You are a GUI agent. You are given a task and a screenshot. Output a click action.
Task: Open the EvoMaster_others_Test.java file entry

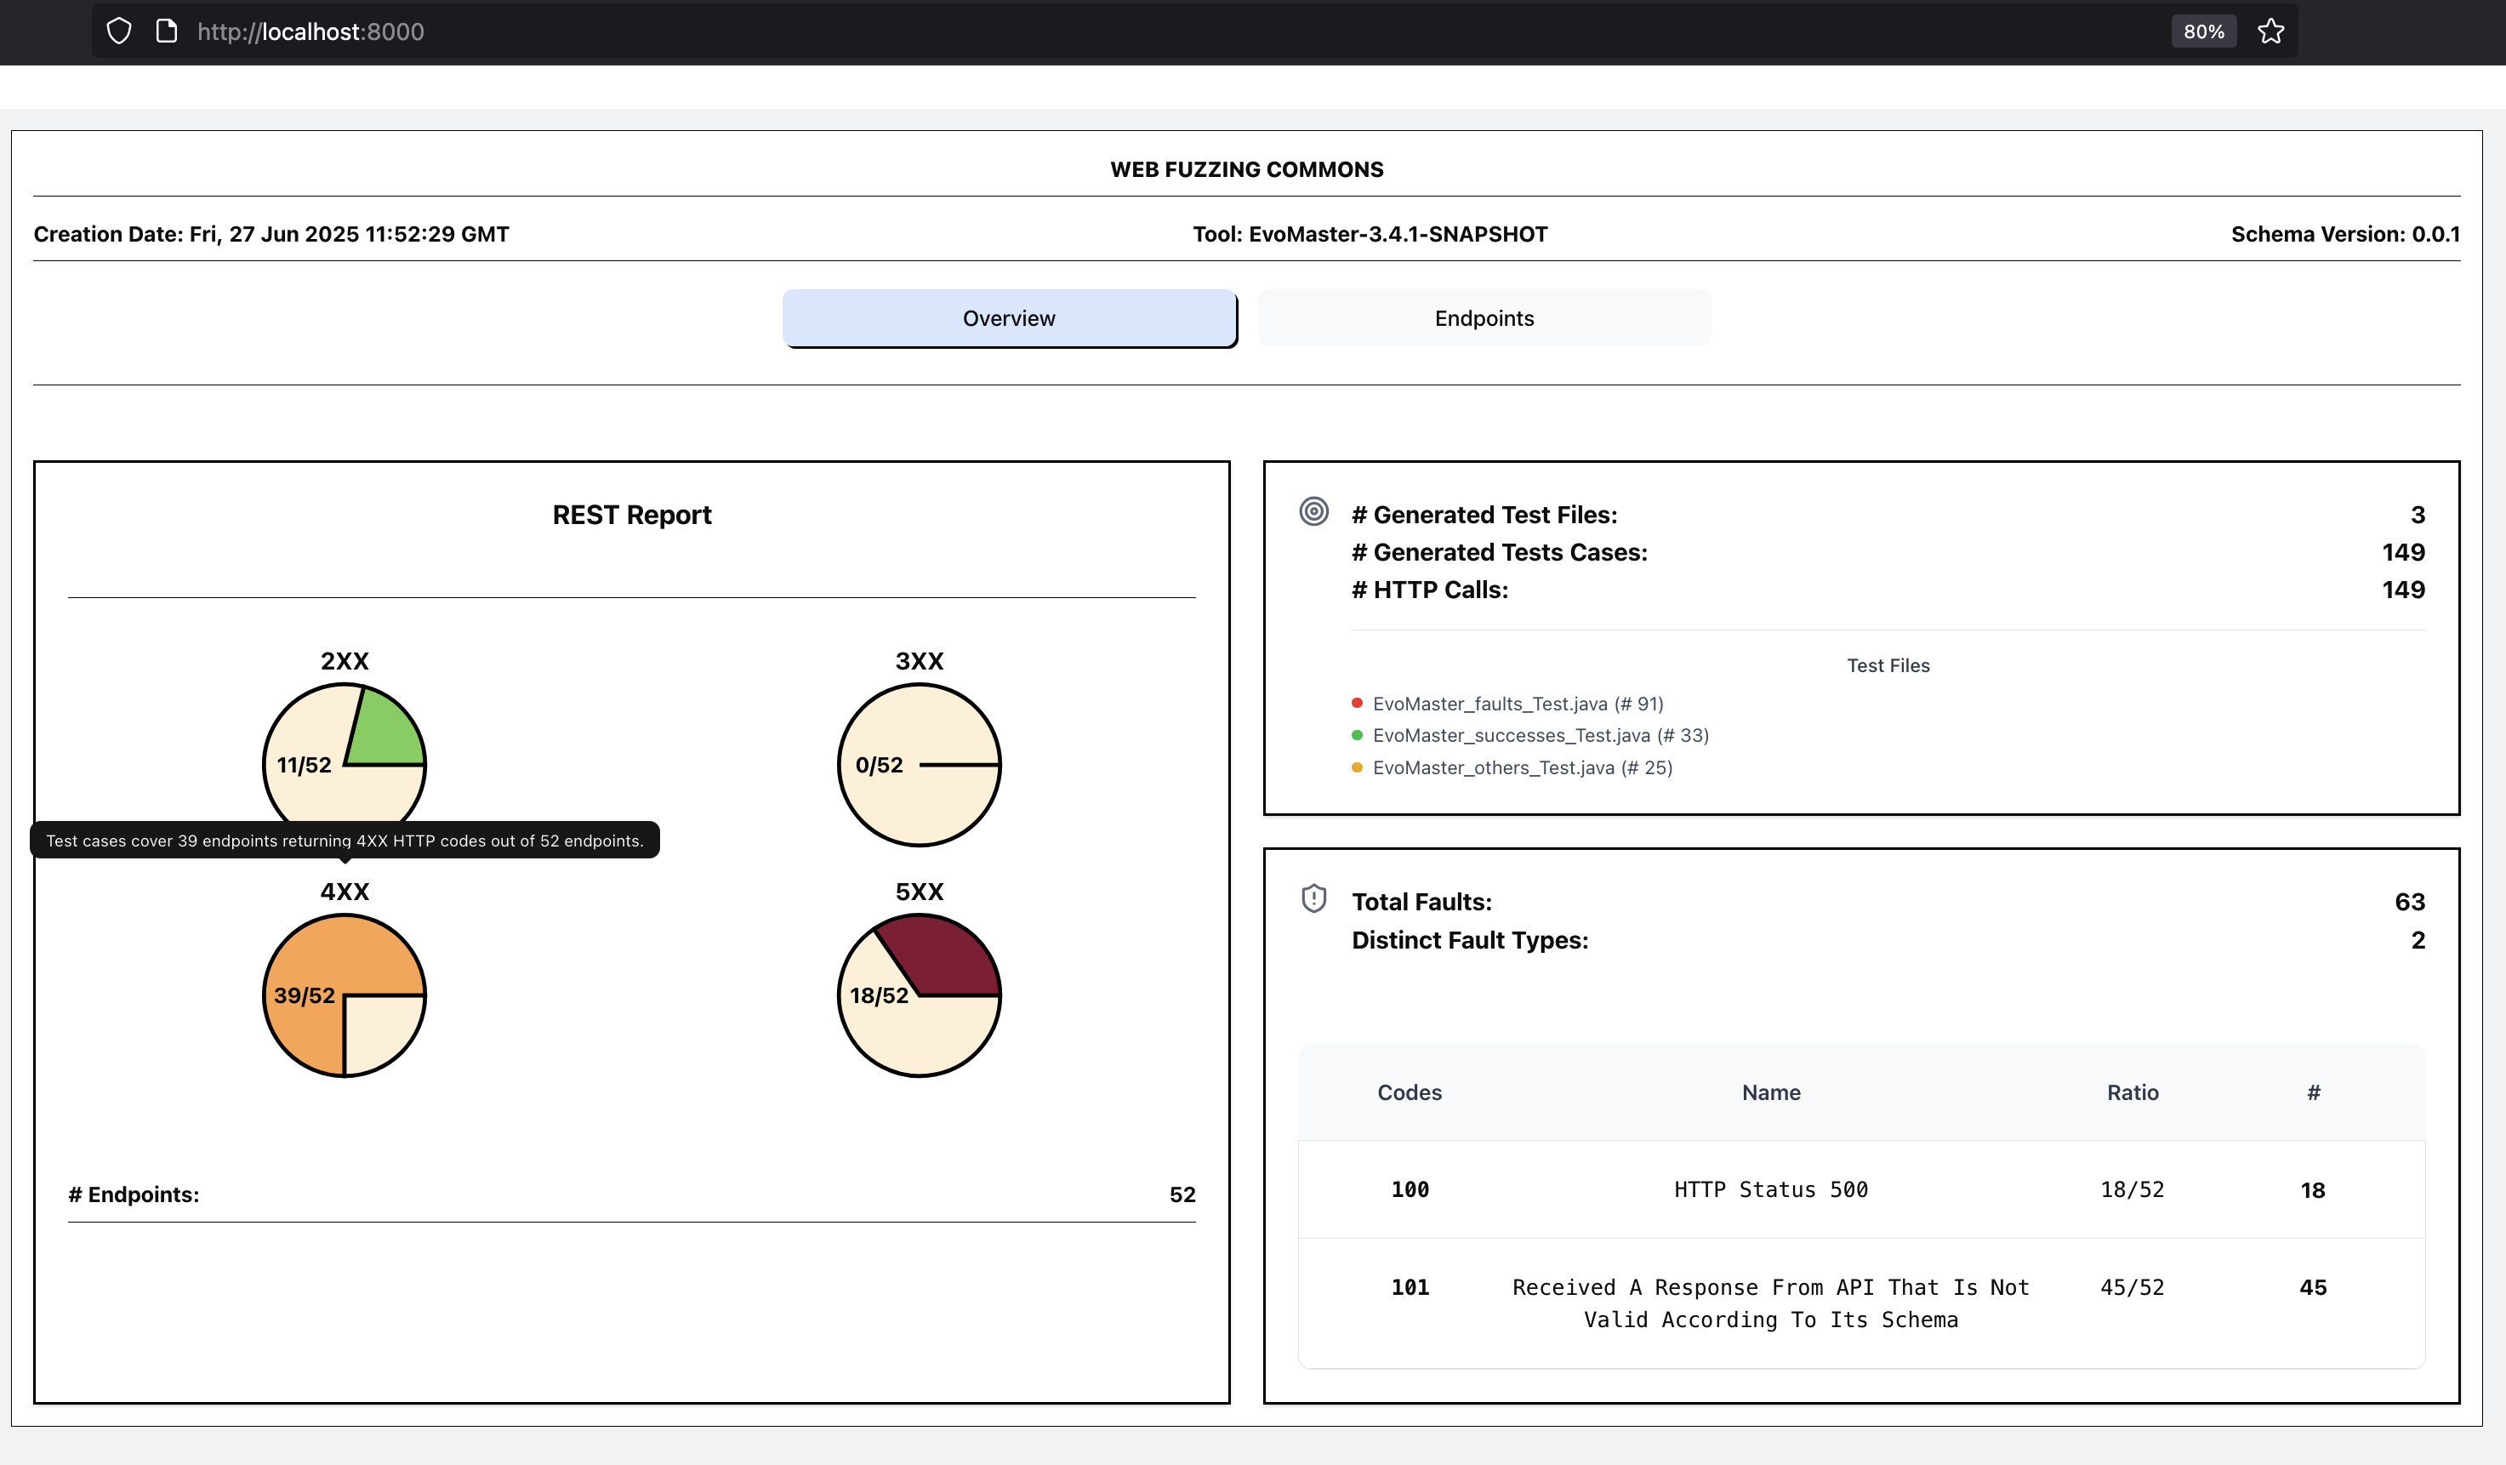tap(1522, 768)
